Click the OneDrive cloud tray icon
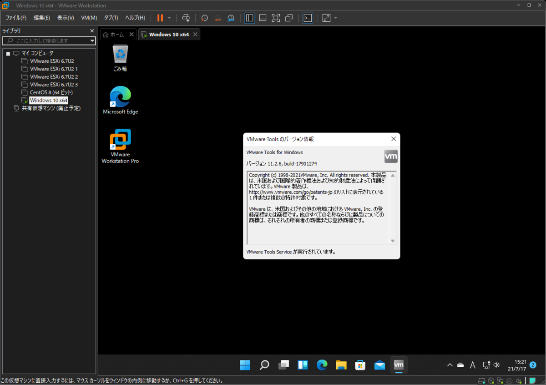 [x=460, y=365]
